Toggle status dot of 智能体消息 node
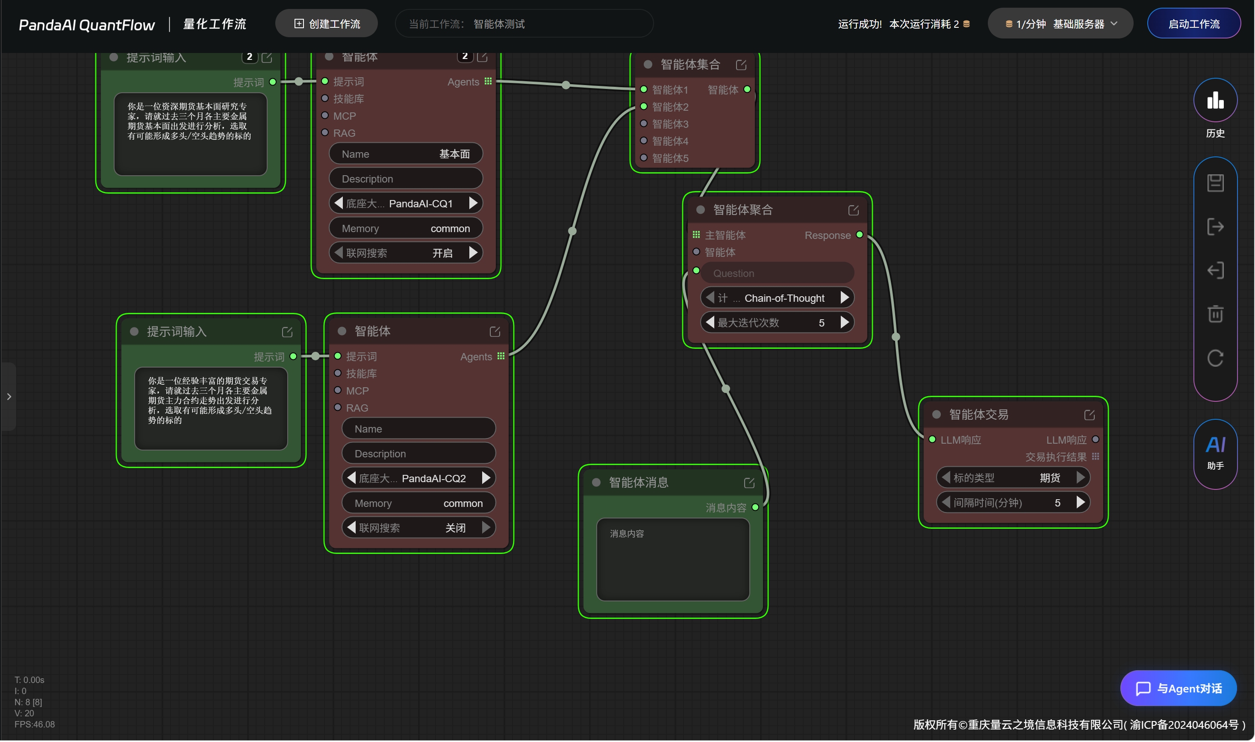1255x742 pixels. 596,483
